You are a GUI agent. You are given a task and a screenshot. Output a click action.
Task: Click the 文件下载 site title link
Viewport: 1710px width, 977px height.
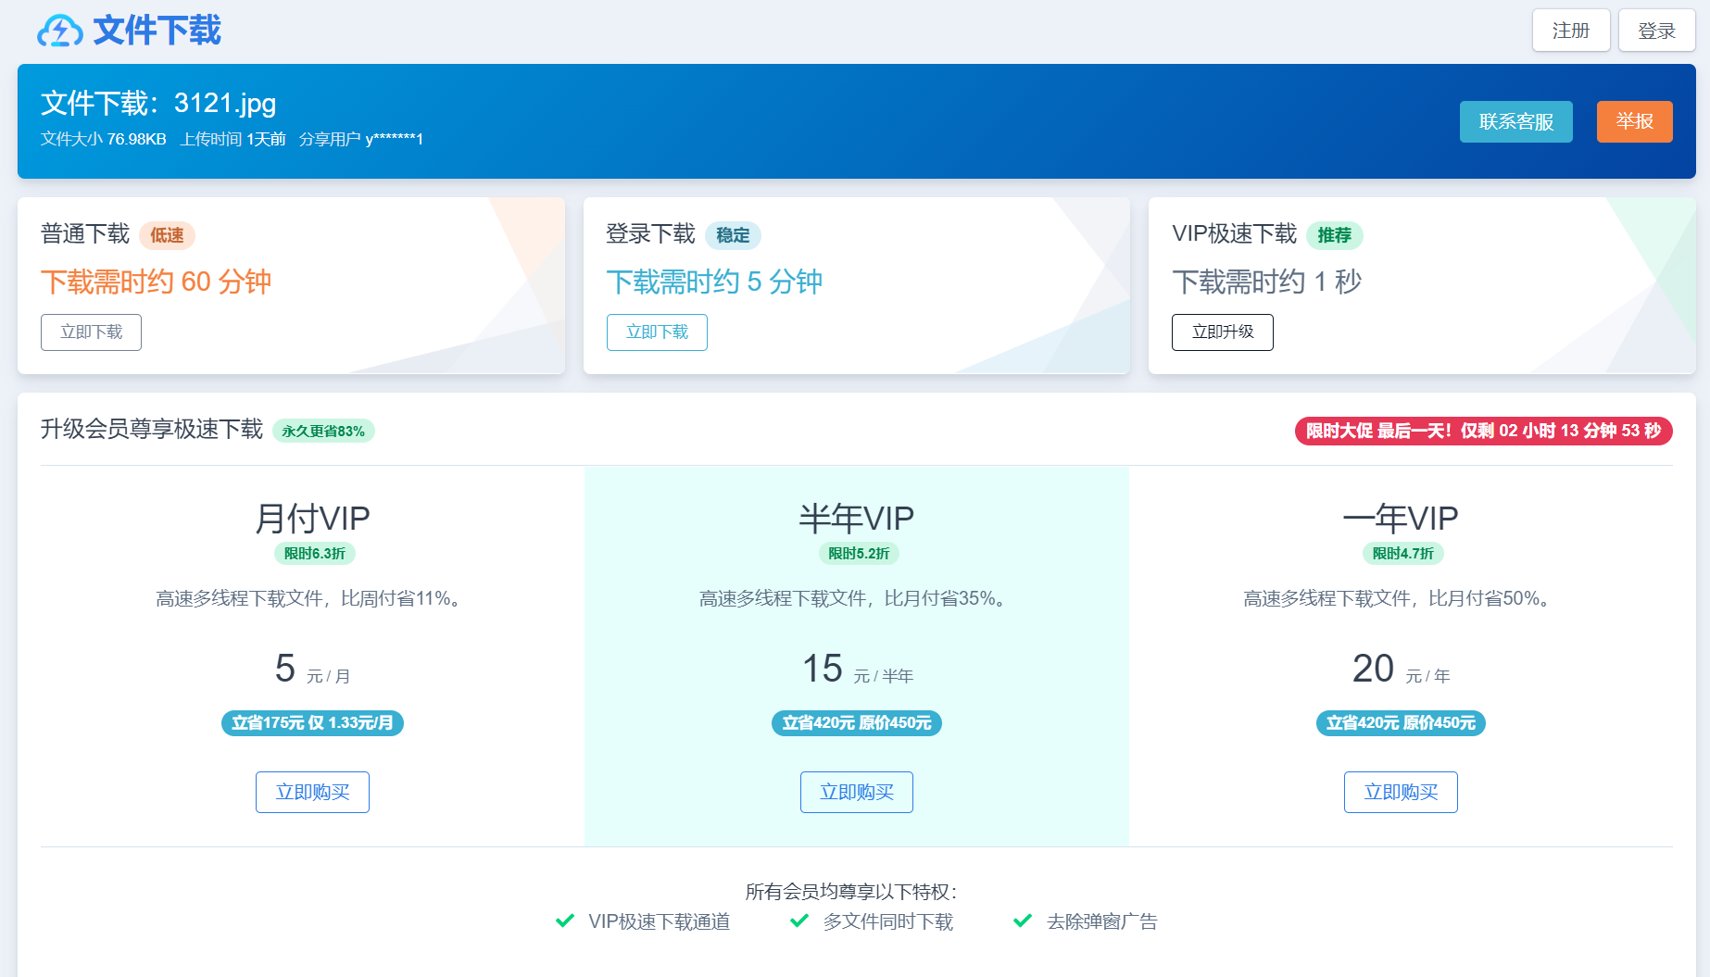click(x=157, y=31)
